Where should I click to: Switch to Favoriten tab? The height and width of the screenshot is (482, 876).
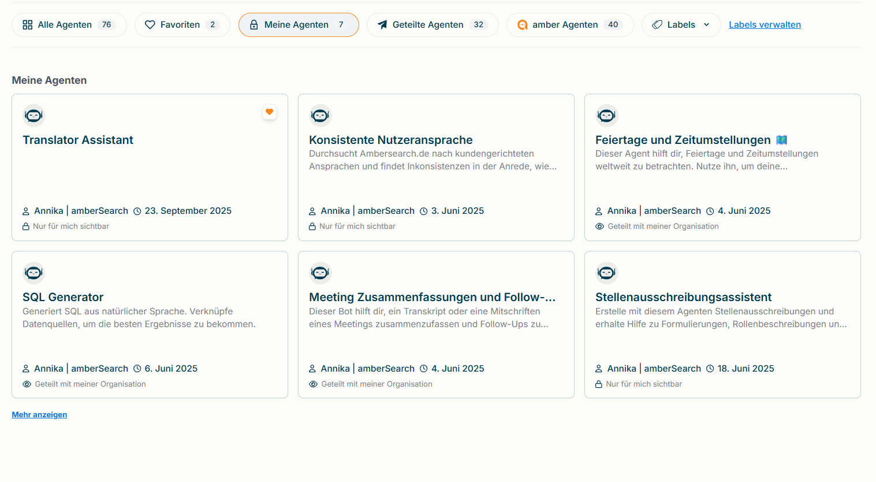tap(182, 25)
